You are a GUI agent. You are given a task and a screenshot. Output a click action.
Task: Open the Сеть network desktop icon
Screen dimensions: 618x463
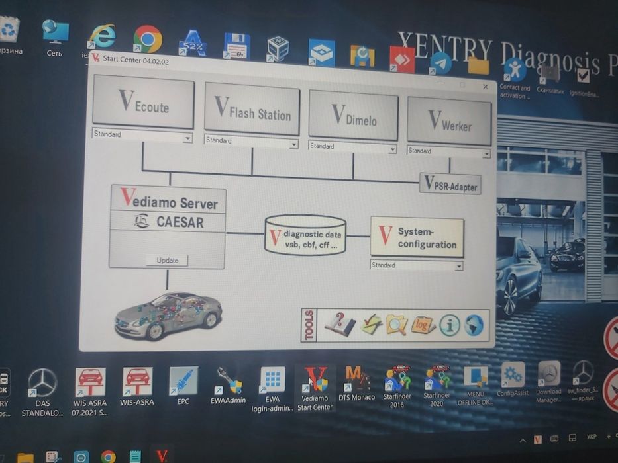[x=54, y=38]
